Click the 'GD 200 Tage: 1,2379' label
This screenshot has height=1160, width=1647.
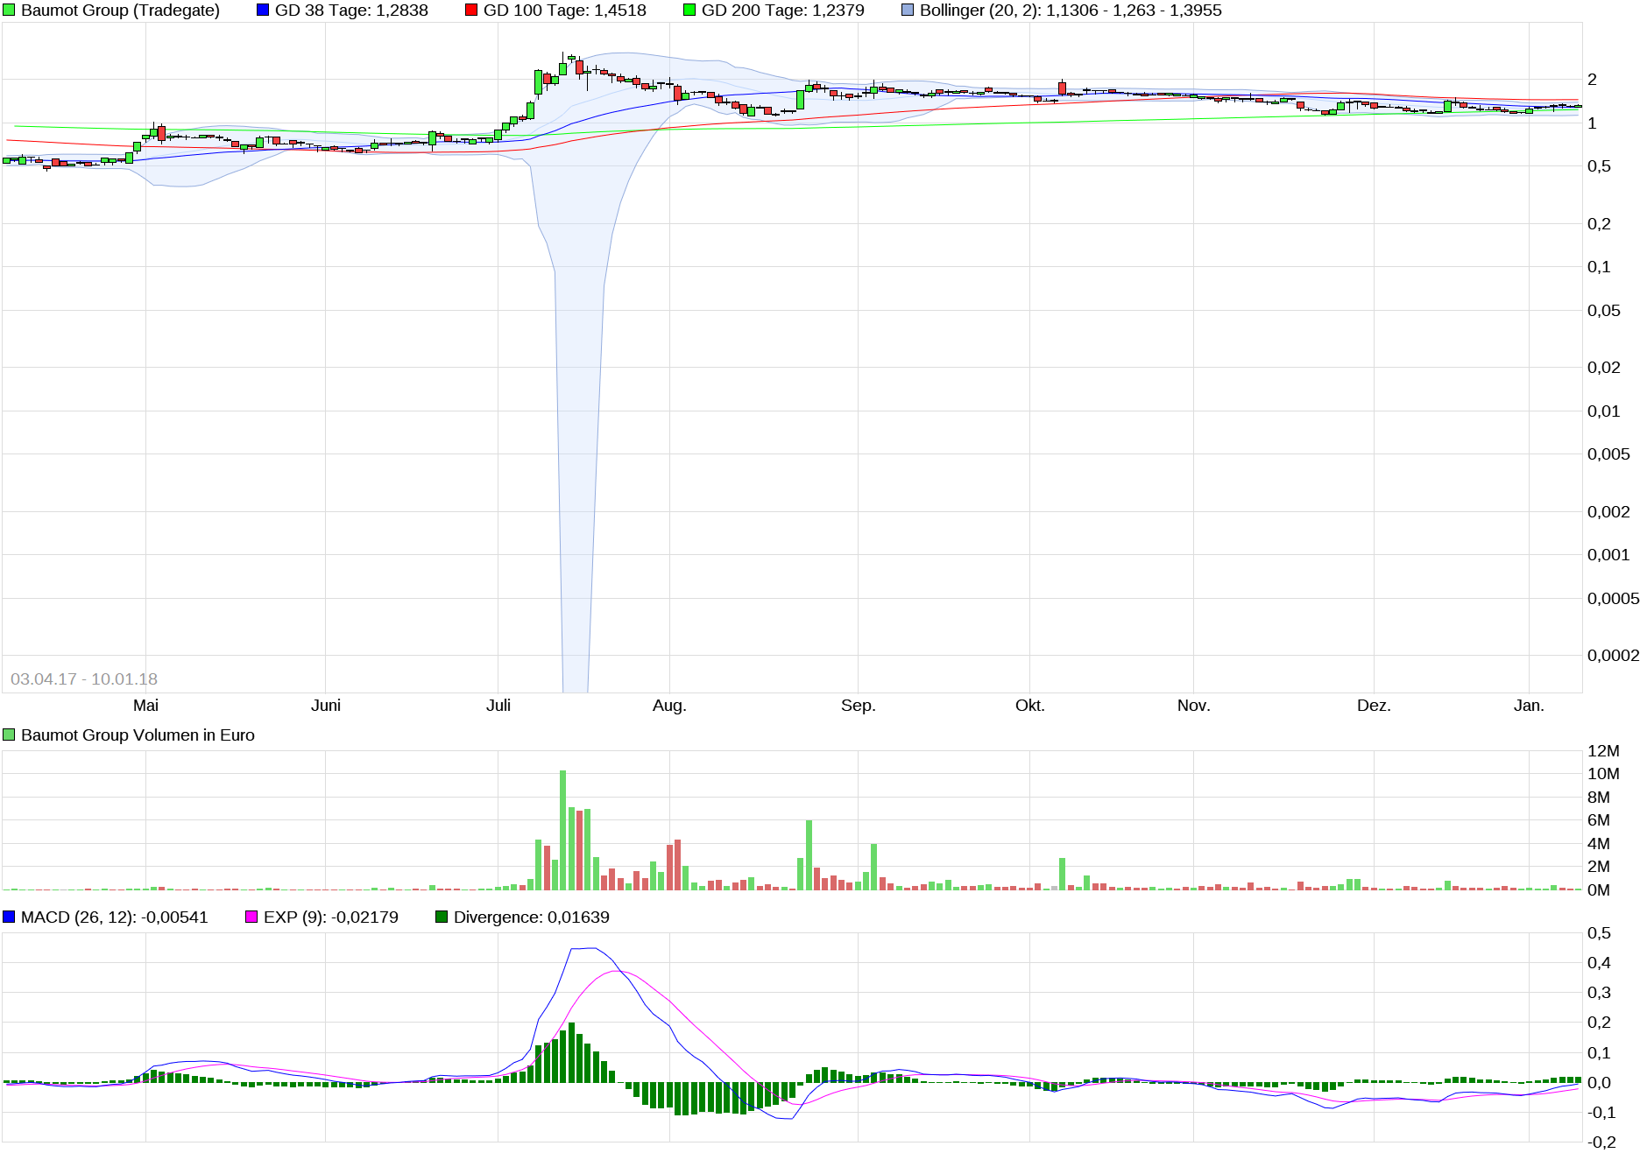click(x=783, y=11)
